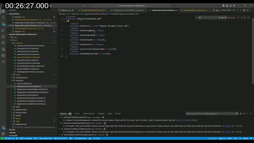Toggle Match Case in find widget
This screenshot has height=143, width=254.
click(220, 17)
